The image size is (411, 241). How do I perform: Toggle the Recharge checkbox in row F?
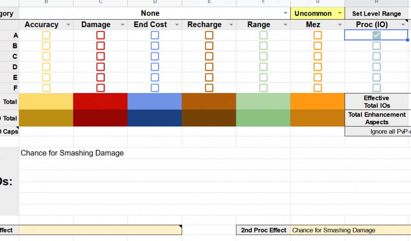coord(209,88)
